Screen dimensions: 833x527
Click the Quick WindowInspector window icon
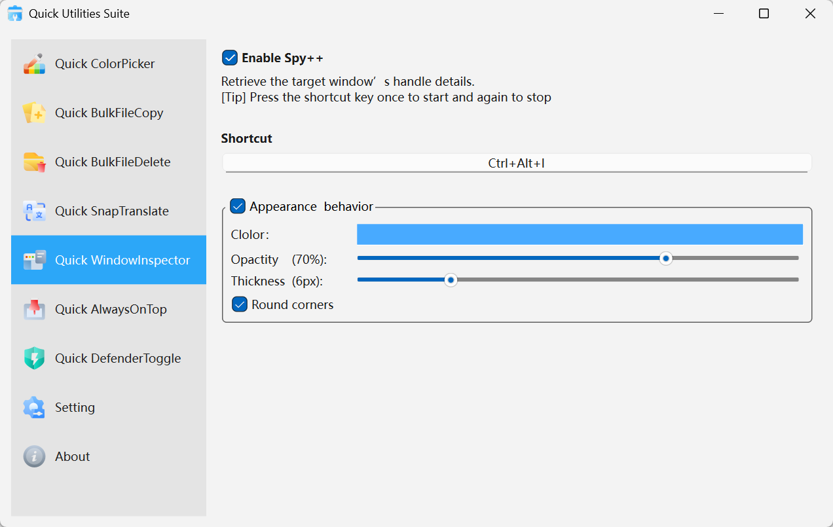pos(34,261)
